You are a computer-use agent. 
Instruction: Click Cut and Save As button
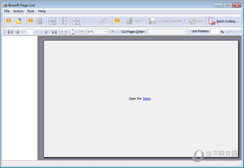point(166,21)
